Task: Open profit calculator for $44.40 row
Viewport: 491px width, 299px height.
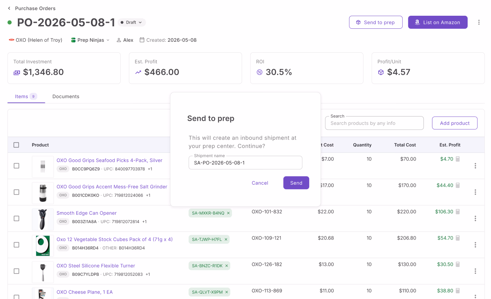Action: coord(458,185)
